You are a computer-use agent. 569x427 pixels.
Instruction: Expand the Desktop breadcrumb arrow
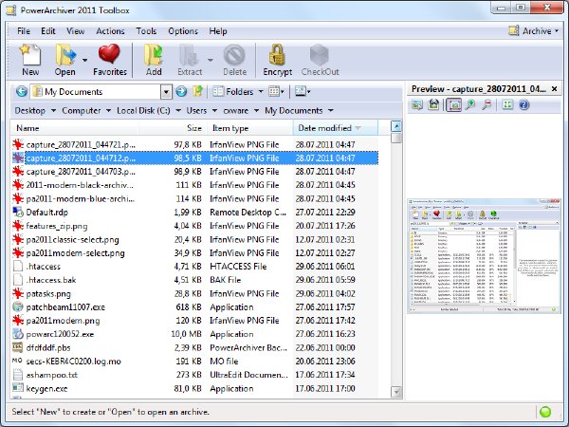tap(53, 110)
